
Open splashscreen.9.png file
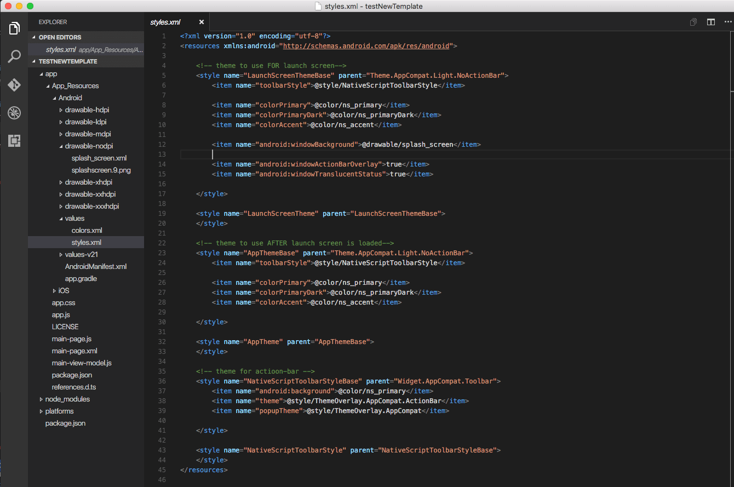point(101,170)
